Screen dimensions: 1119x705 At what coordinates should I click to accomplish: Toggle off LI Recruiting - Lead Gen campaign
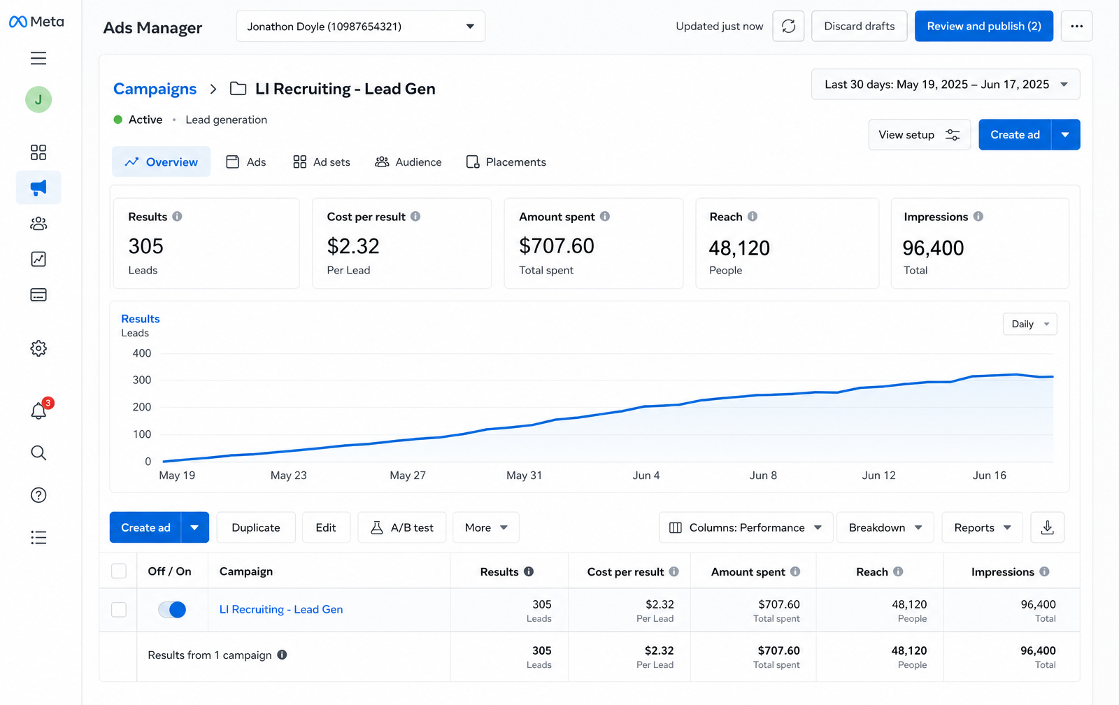click(172, 609)
